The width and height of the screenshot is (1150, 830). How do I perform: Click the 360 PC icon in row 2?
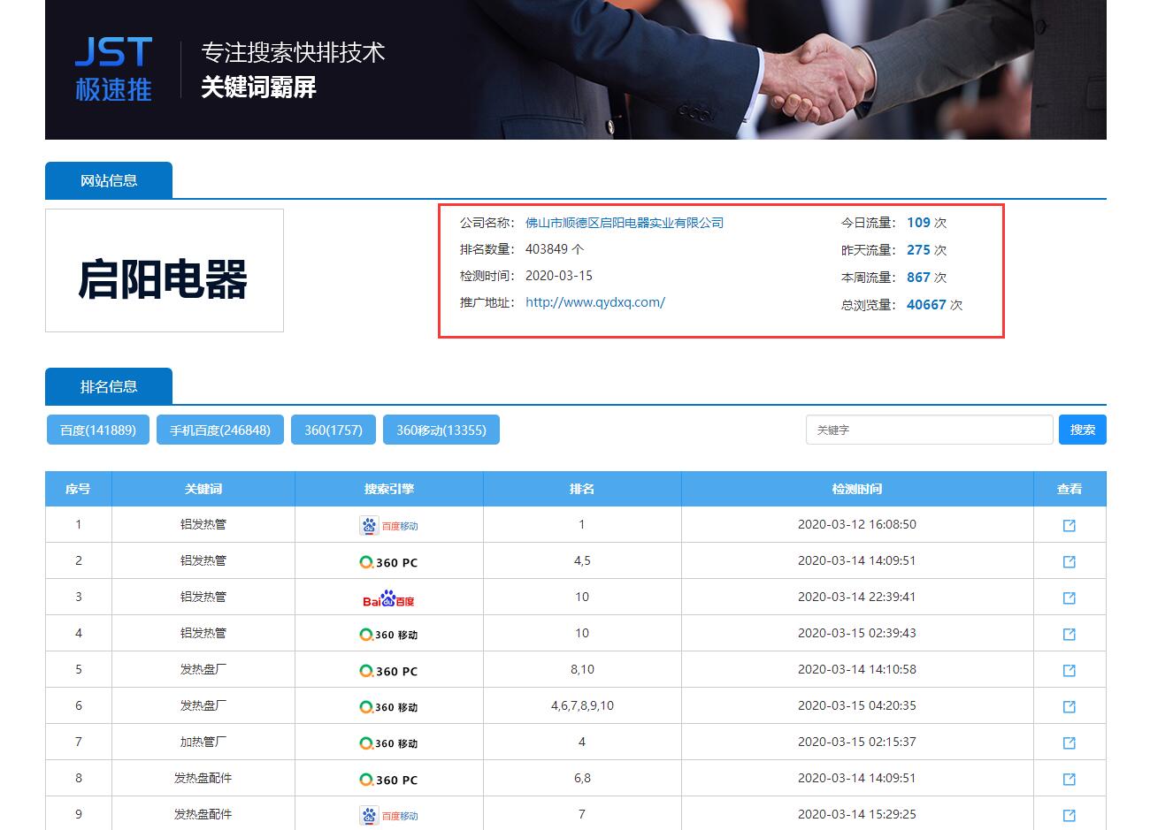click(389, 560)
